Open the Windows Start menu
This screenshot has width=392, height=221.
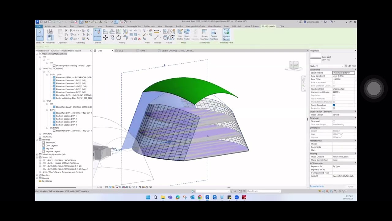[x=148, y=197]
